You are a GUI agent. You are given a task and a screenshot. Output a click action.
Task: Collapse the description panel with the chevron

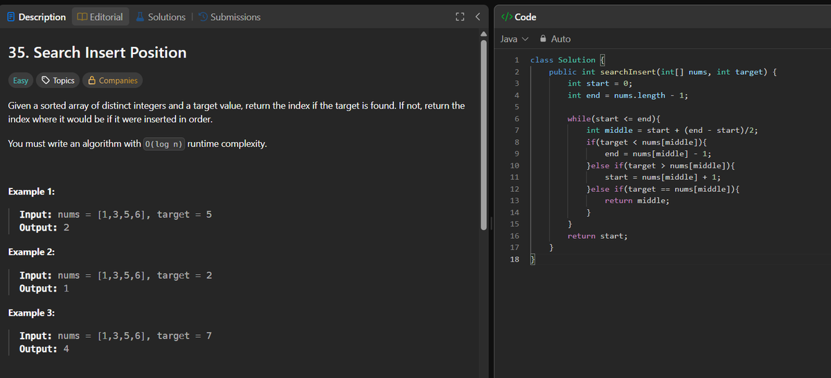pos(477,17)
